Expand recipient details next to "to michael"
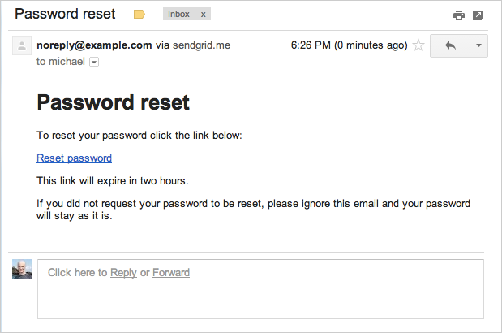 pyautogui.click(x=93, y=62)
